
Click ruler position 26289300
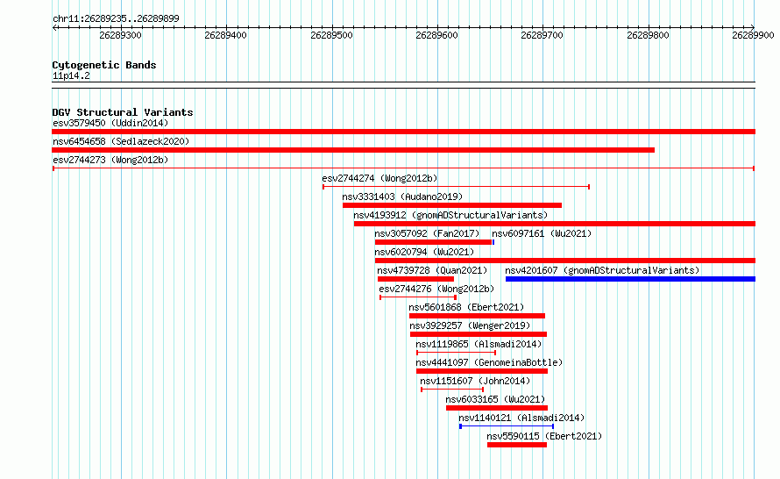[x=120, y=35]
